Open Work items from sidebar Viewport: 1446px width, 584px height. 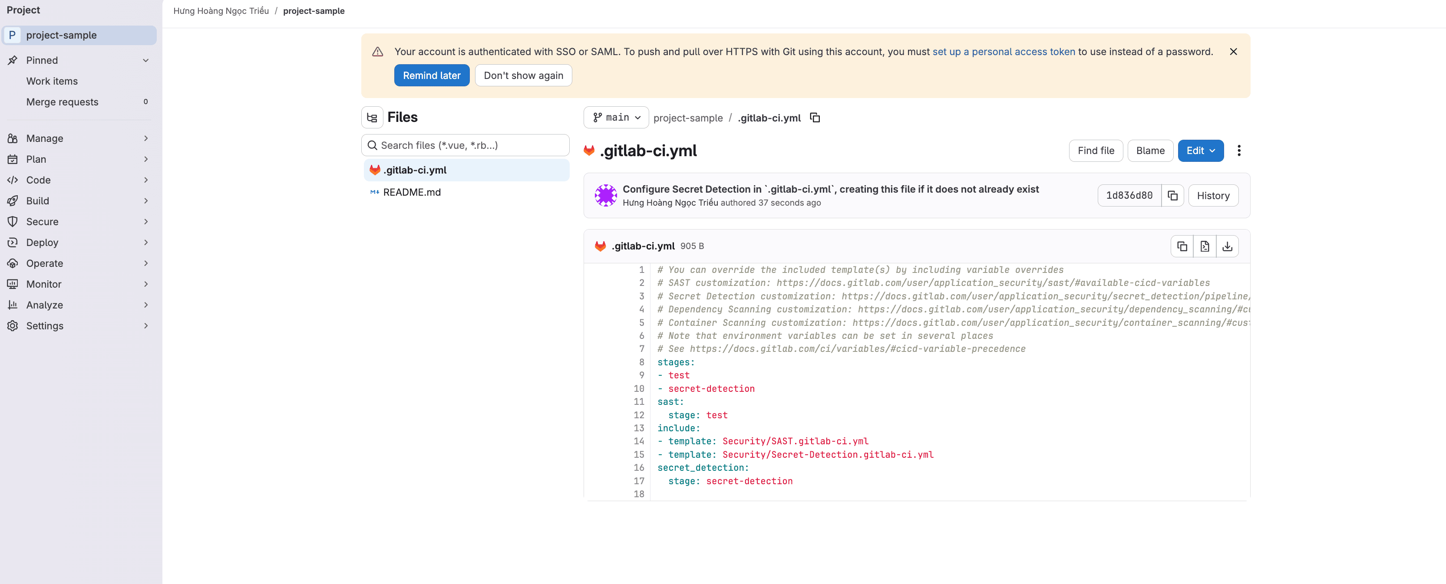[x=52, y=81]
